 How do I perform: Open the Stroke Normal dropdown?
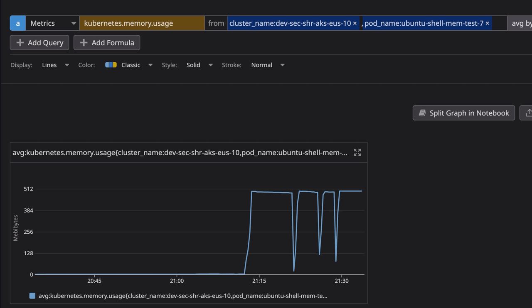268,65
